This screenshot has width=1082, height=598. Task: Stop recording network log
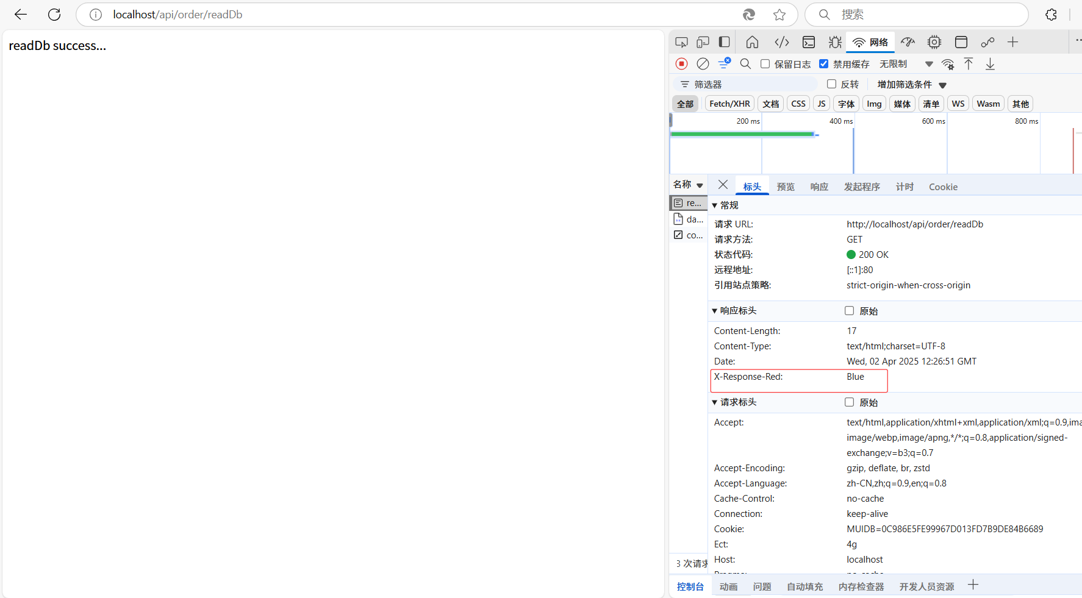[682, 64]
